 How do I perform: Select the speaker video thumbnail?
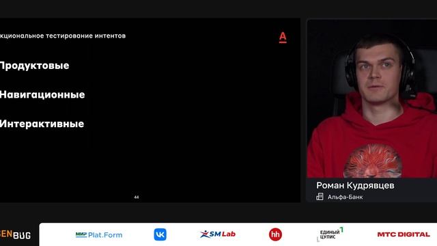pyautogui.click(x=371, y=98)
